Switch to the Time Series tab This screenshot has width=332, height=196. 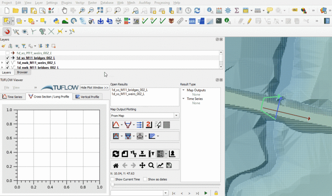coord(12,97)
